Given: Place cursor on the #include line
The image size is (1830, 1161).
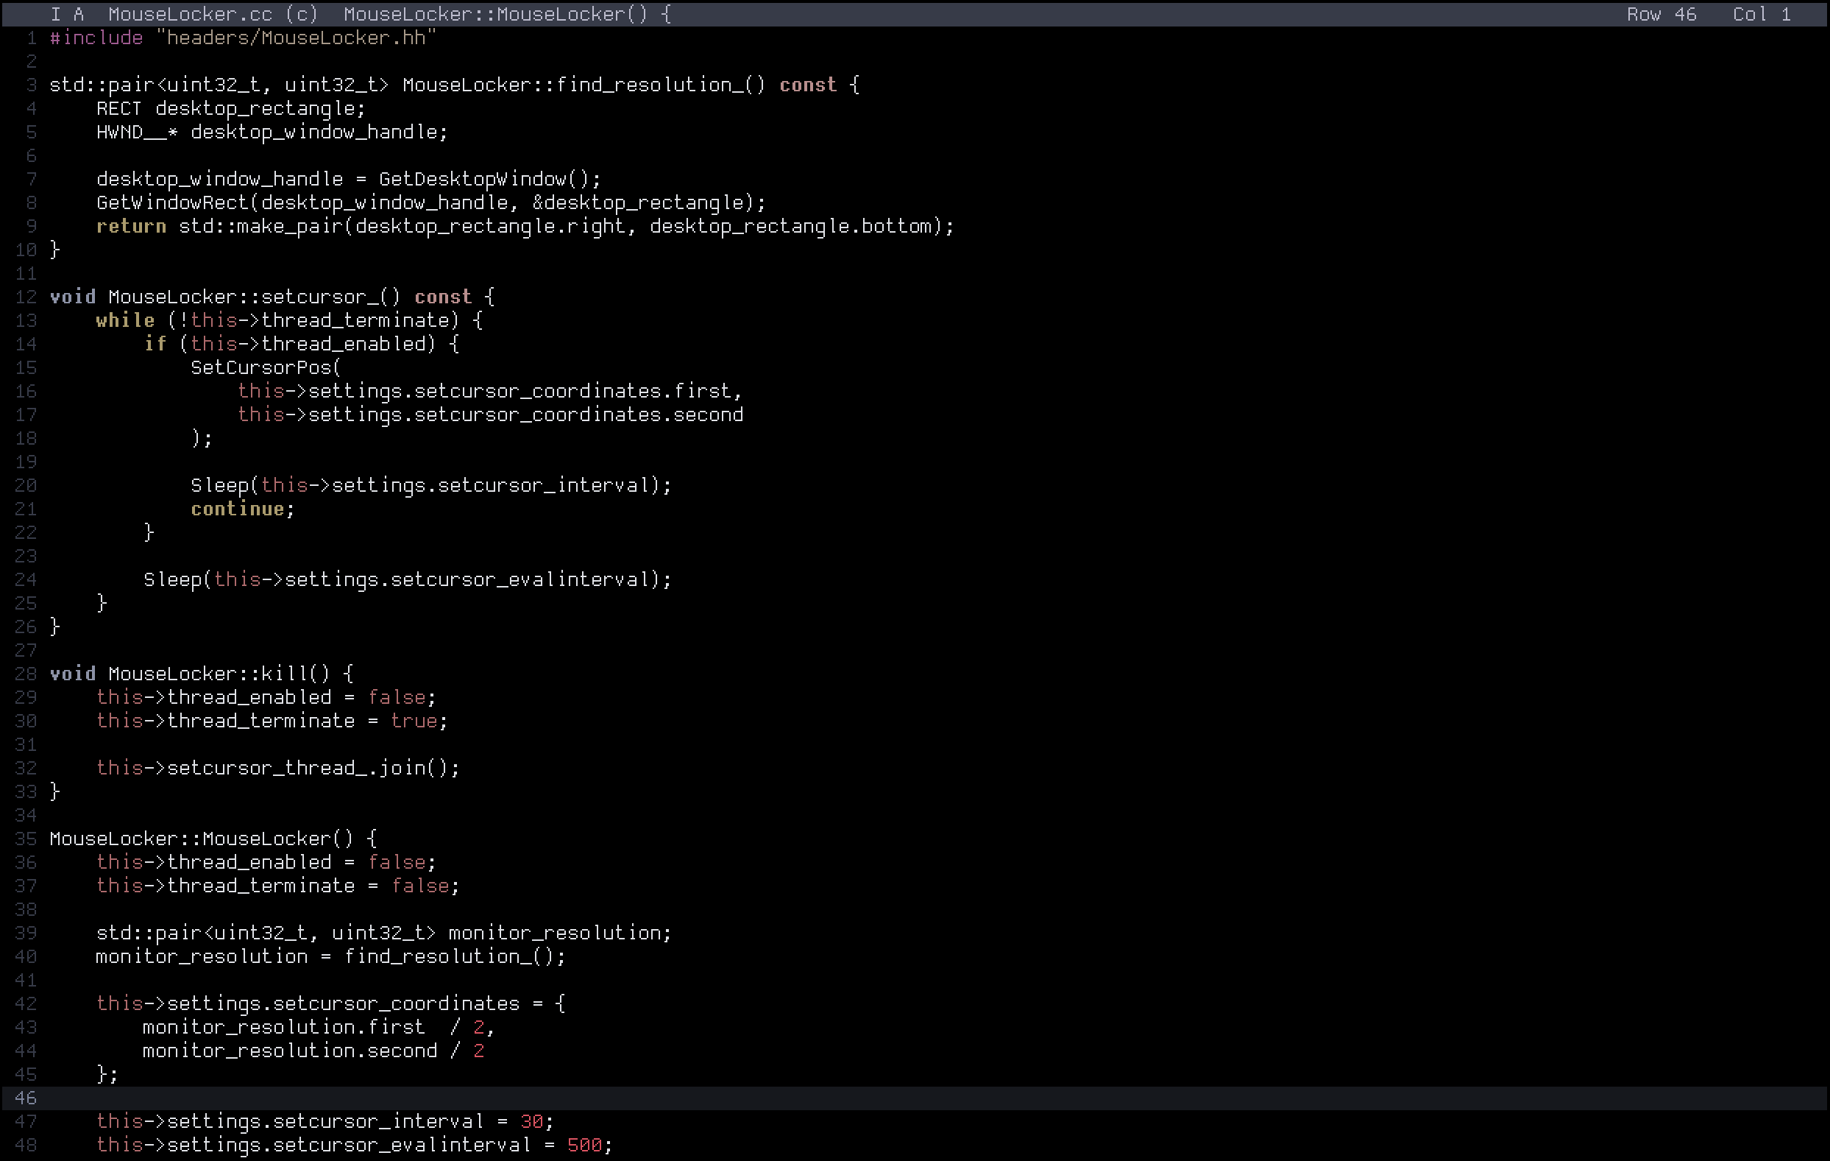Looking at the screenshot, I should (x=243, y=38).
